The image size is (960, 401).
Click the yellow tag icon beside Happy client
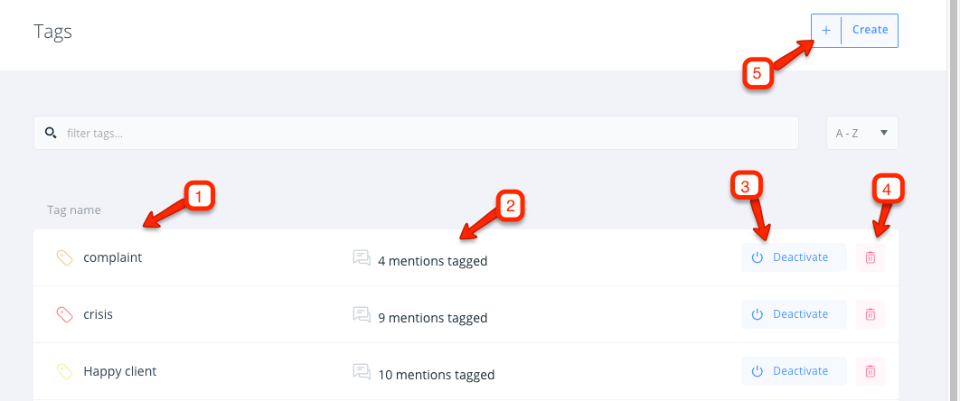coord(65,372)
